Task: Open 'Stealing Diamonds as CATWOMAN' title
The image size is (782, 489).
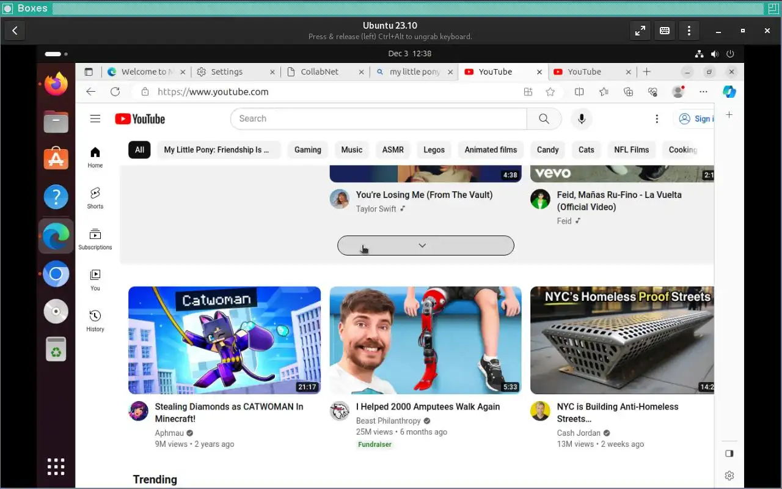Action: tap(229, 413)
